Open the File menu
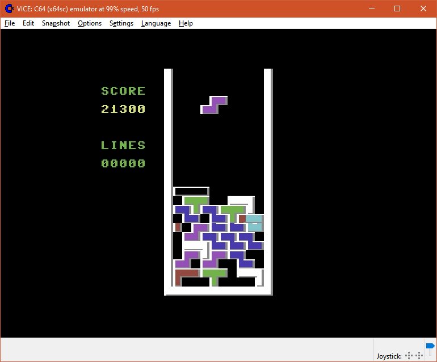Screen dimensions: 437x362 coord(10,23)
